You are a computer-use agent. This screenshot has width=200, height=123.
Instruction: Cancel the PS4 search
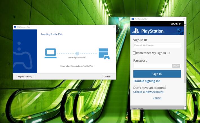(x=108, y=77)
